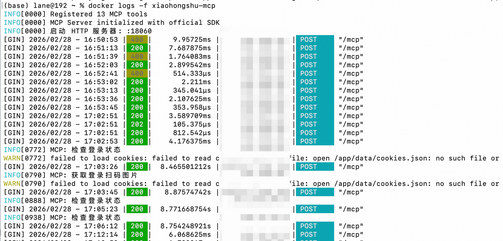Image resolution: width=503 pixels, height=241 pixels.
Task: Click the duration '2.211ms'
Action: click(x=196, y=82)
